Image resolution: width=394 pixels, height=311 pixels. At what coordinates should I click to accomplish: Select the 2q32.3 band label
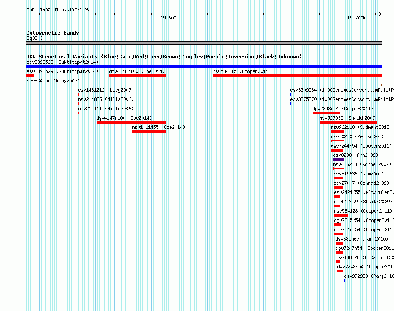click(35, 38)
